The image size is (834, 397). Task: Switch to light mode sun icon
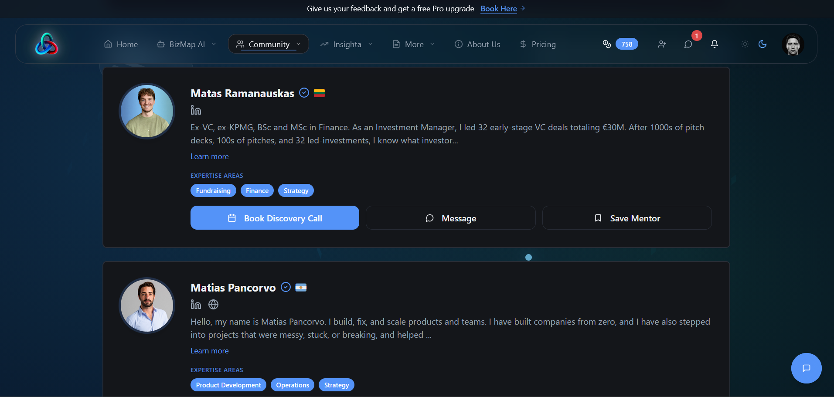(745, 44)
